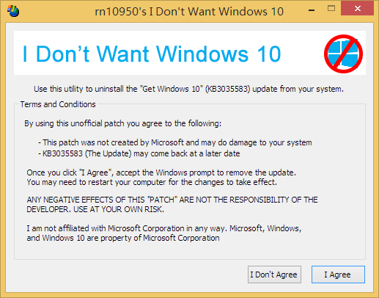379x298 pixels.
Task: Click the 'Once you click "I Agree"' sentence
Action: pyautogui.click(x=161, y=172)
